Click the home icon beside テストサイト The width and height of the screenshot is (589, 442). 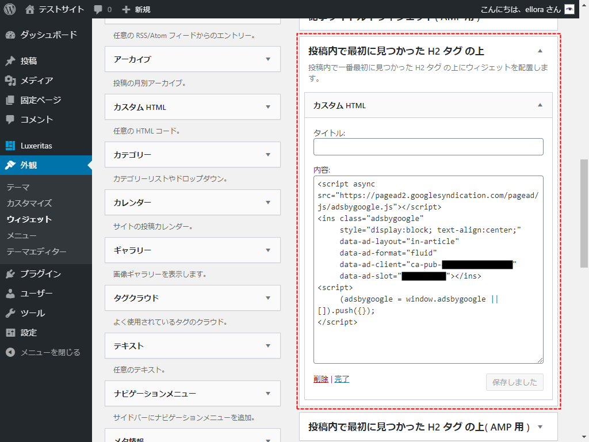(x=30, y=9)
